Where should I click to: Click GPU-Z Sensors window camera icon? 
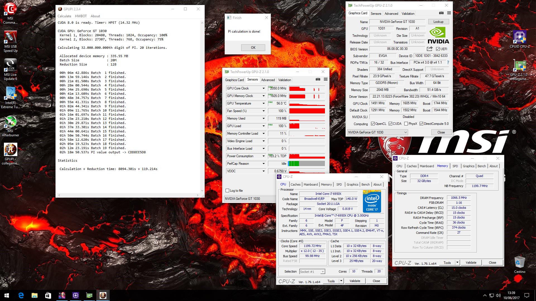pos(318,79)
